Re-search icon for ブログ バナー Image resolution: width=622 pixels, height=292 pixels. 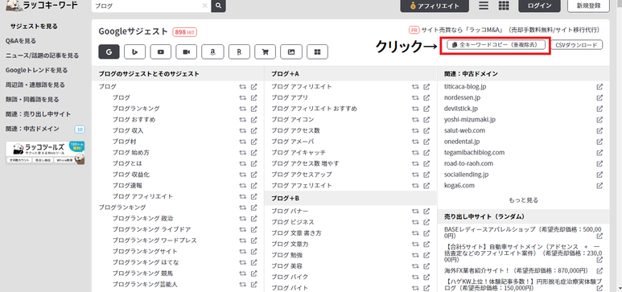click(415, 211)
